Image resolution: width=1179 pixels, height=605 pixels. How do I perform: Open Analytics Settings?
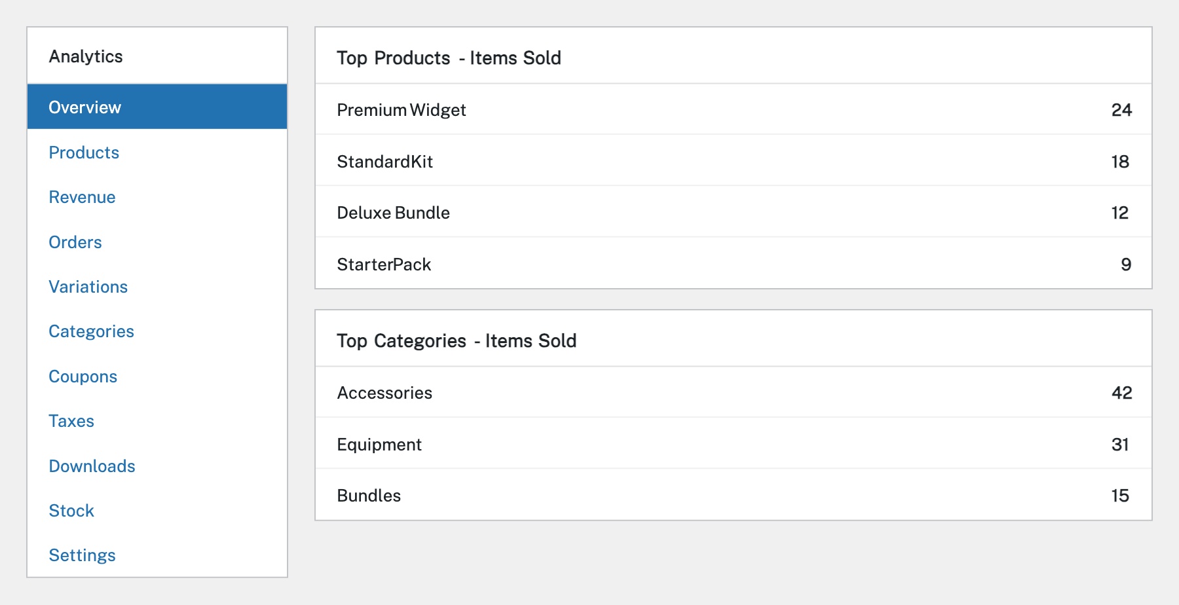click(82, 555)
